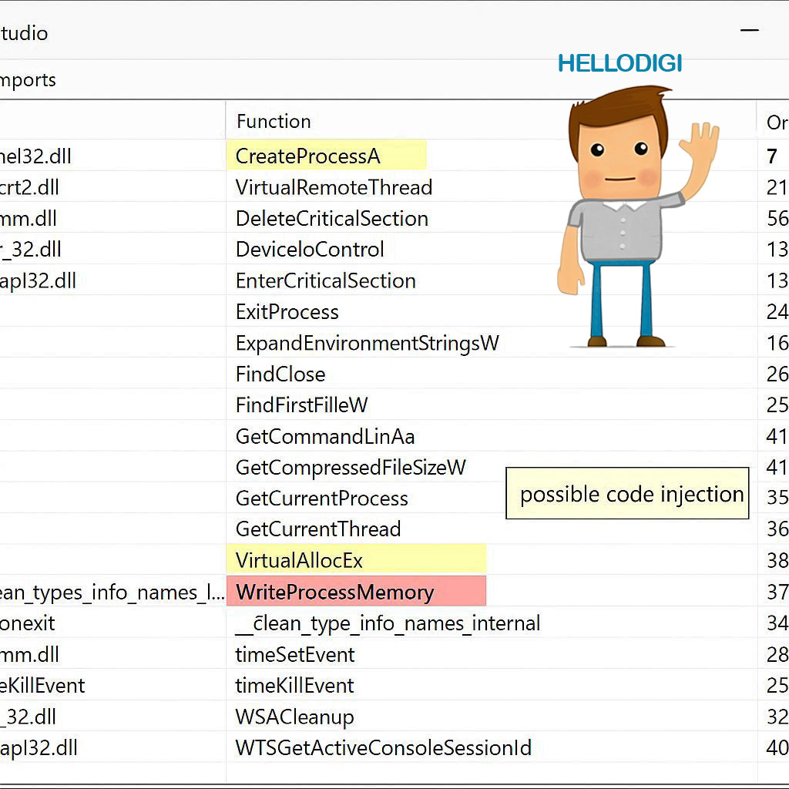Click the HELLODIGI logo text

coord(619,63)
